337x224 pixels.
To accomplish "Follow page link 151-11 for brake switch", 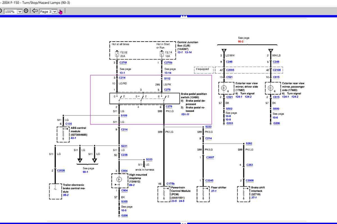I will point(185,114).
